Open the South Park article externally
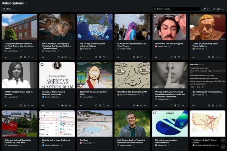The height and width of the screenshot is (151, 227). [x=104, y=105]
